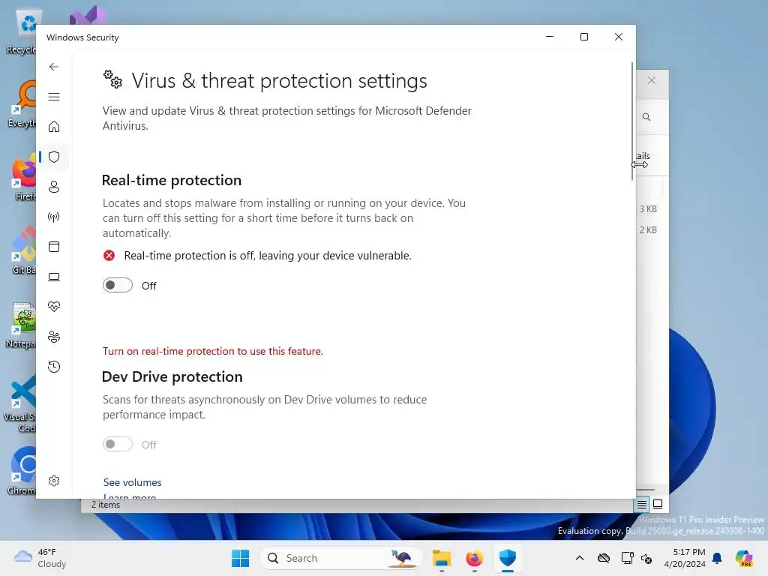The width and height of the screenshot is (768, 576).
Task: Click the taskbar Search box
Action: tap(341, 558)
